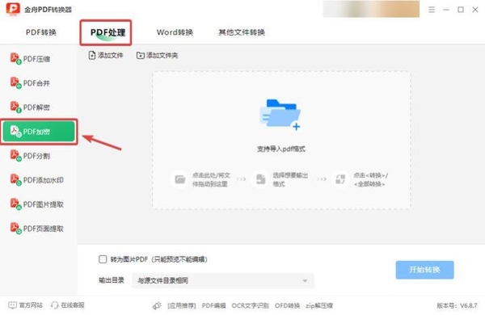The image size is (485, 315).
Task: Select the PDF图片提取 tool icon
Action: pos(15,204)
